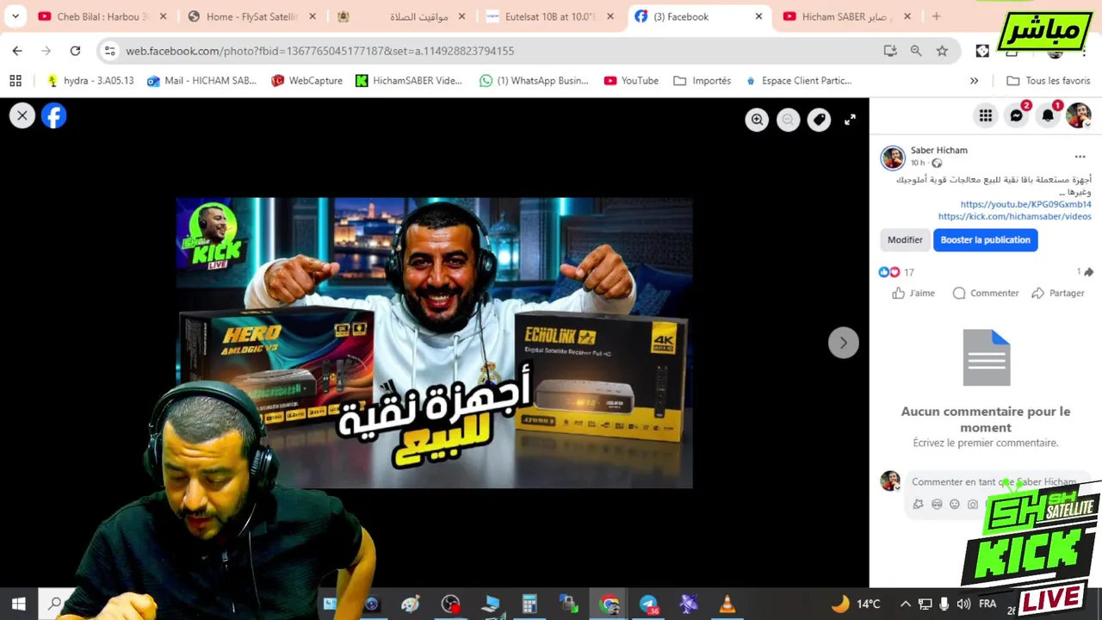1102x620 pixels.
Task: Attach a photo to the comment
Action: pos(973,505)
